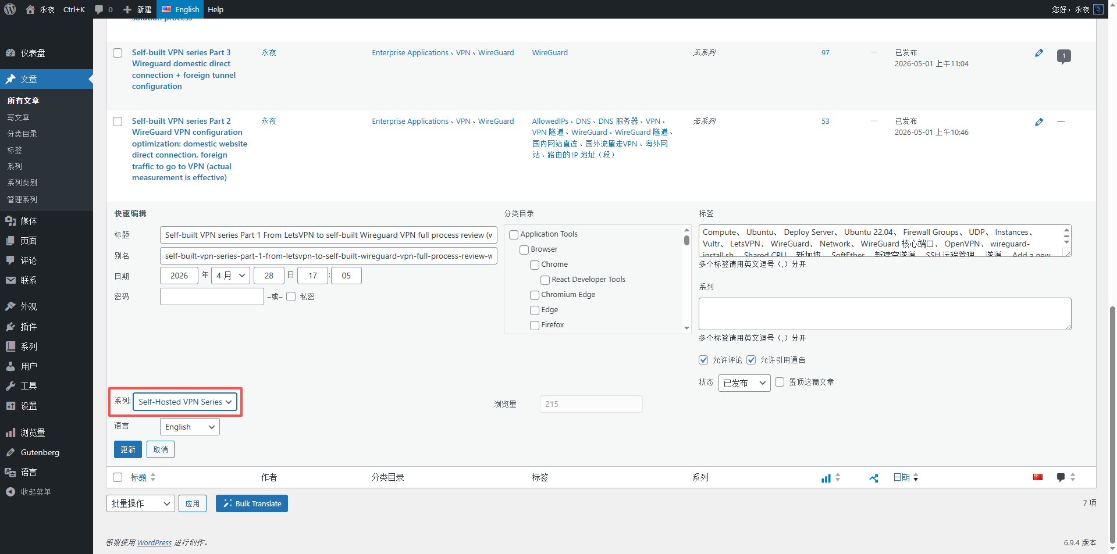Open Gutenberg menu
The image size is (1117, 554).
pyautogui.click(x=47, y=452)
